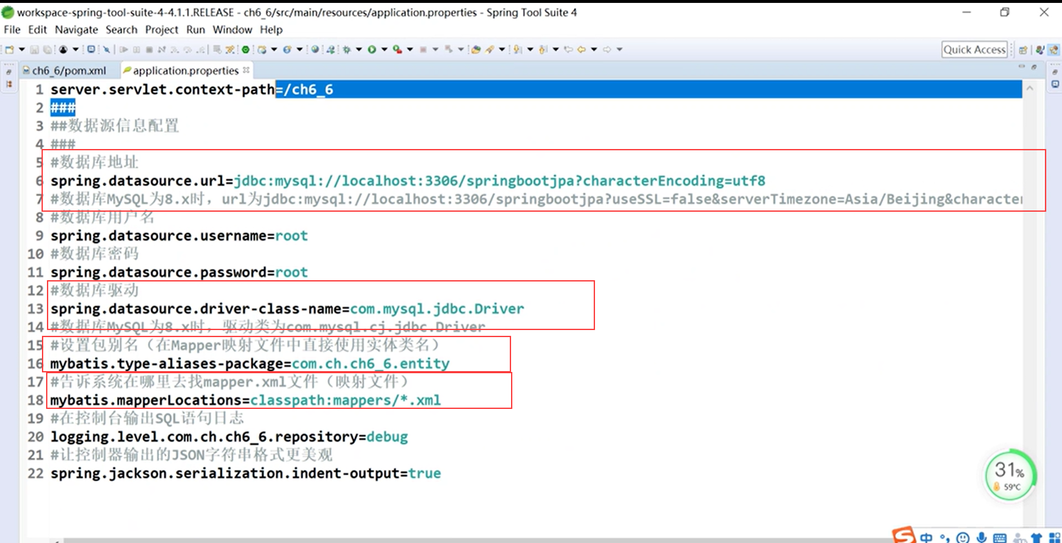Click the Open Web Browser globe icon
Viewport: 1062px width, 543px height.
315,49
